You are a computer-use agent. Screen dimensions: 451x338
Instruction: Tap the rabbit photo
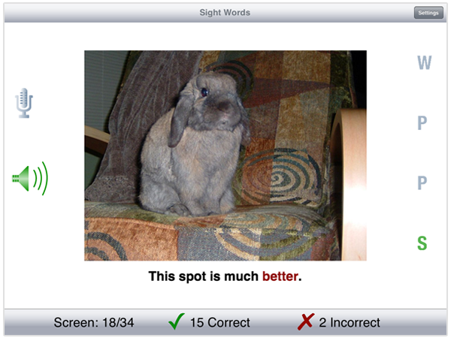pyautogui.click(x=225, y=155)
